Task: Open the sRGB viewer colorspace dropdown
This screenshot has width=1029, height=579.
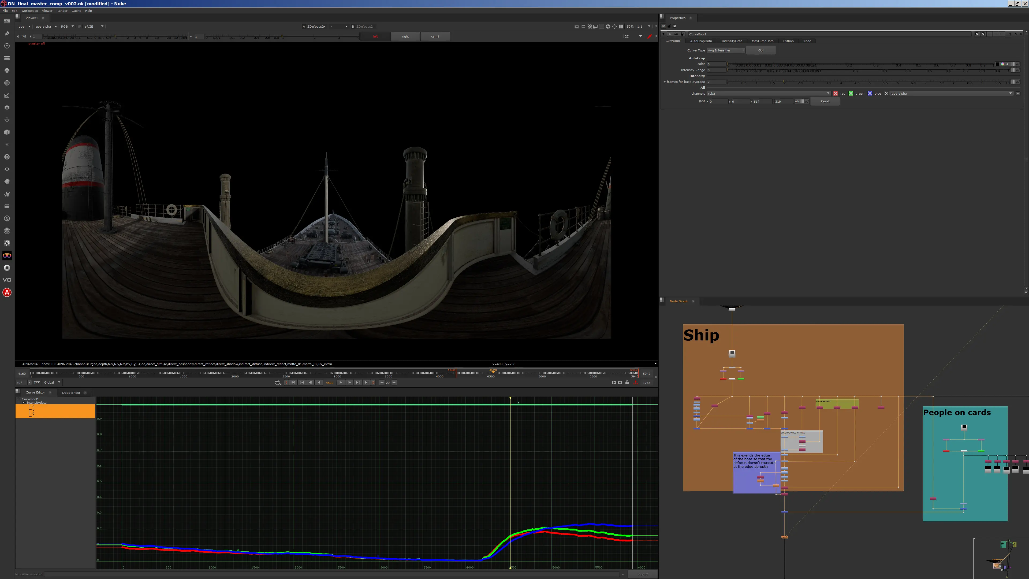Action: [94, 26]
